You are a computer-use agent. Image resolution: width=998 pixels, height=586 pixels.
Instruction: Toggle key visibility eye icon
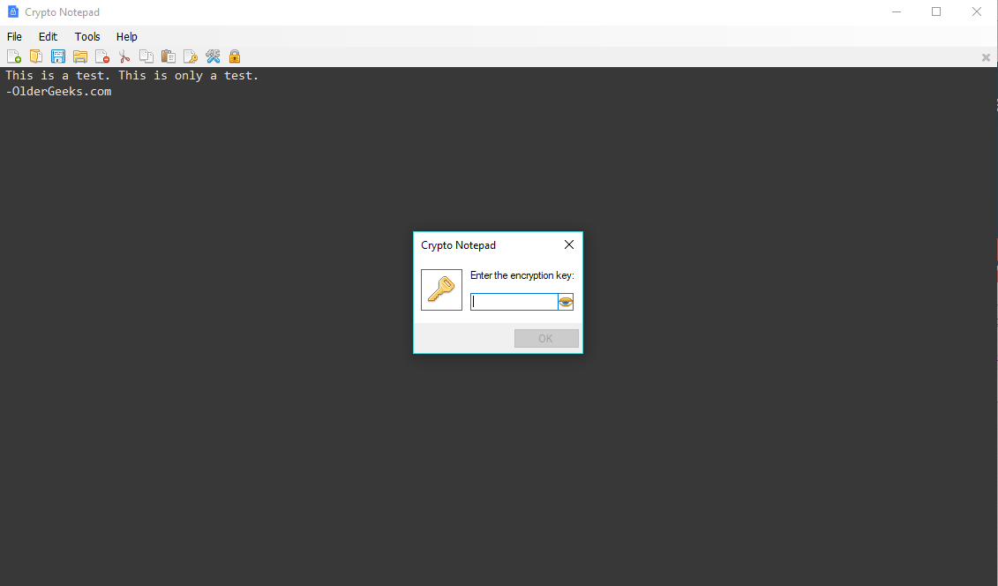pyautogui.click(x=566, y=302)
